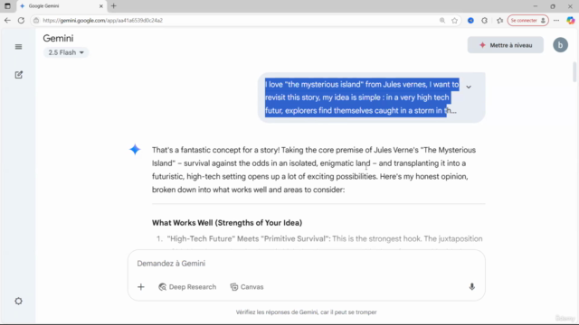Viewport: 579px width, 325px height.
Task: Click the response paragraph starting That's a fantastic concept
Action: click(x=314, y=170)
